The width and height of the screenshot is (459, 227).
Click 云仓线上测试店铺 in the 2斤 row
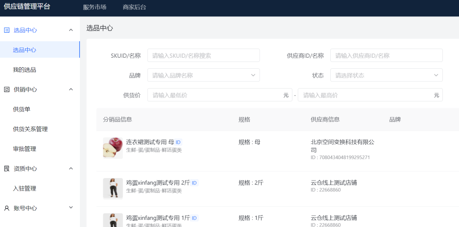coord(334,183)
